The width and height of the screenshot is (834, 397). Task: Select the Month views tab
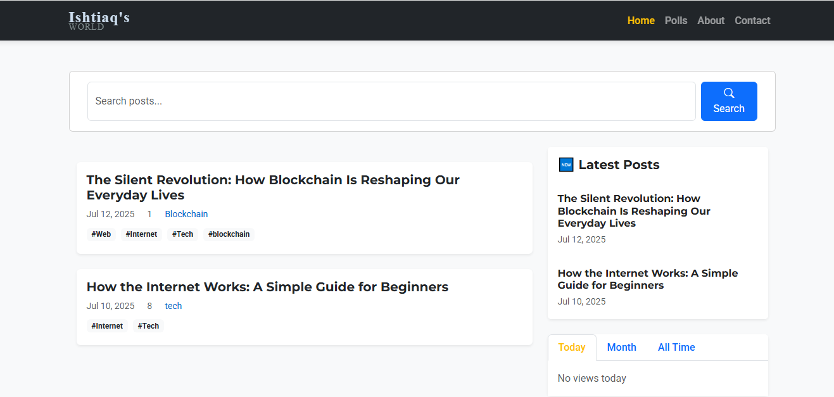click(621, 347)
